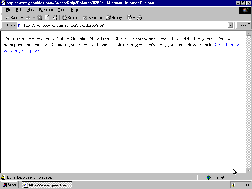The image size is (252, 189).
Task: Open the Favorites menu
Action: pos(46,10)
